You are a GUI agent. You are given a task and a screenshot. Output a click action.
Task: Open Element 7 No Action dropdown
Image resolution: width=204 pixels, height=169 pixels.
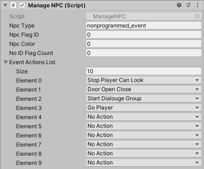click(144, 144)
